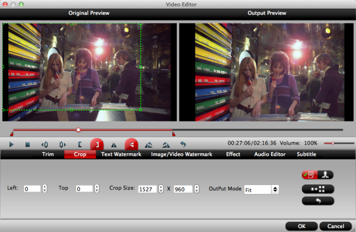Click the Top crop value field

coord(84,189)
